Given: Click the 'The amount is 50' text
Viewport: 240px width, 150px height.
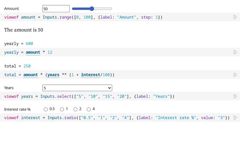Looking at the screenshot, I should pyautogui.click(x=24, y=30).
